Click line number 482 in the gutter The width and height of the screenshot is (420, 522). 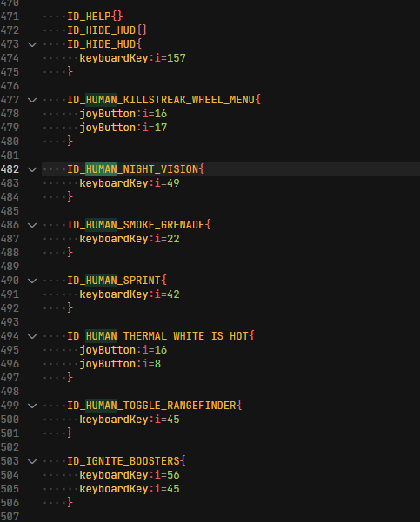tap(10, 169)
